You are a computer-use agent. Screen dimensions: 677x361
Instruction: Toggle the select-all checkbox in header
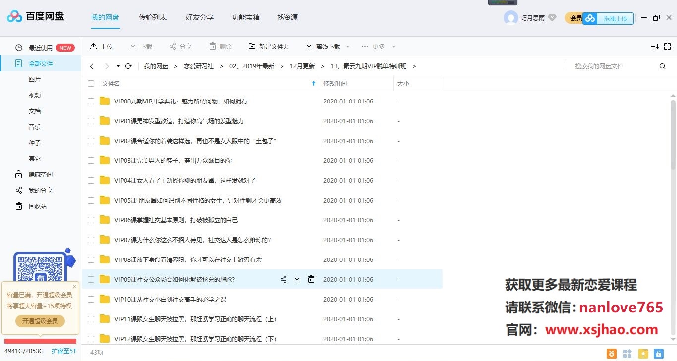91,83
